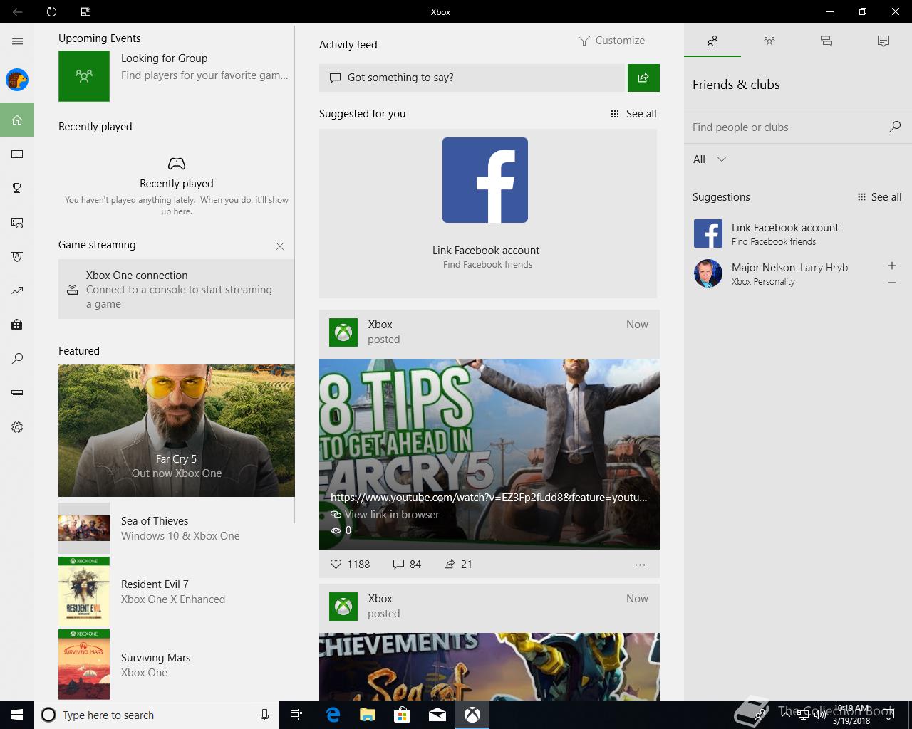
Task: Open Clubs shield icon in sidebar
Action: [17, 256]
